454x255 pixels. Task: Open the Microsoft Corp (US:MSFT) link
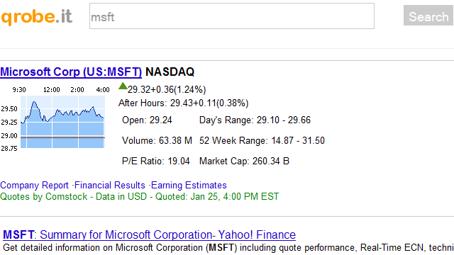(71, 72)
